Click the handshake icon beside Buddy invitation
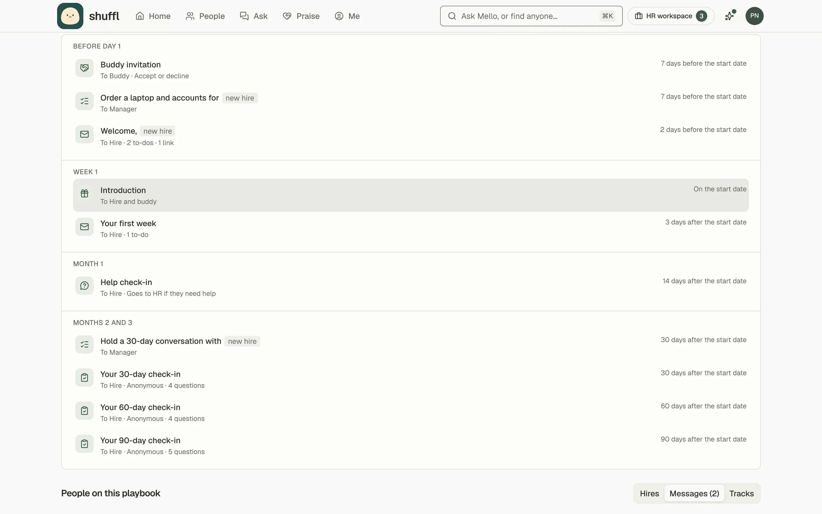This screenshot has height=514, width=822. (84, 68)
